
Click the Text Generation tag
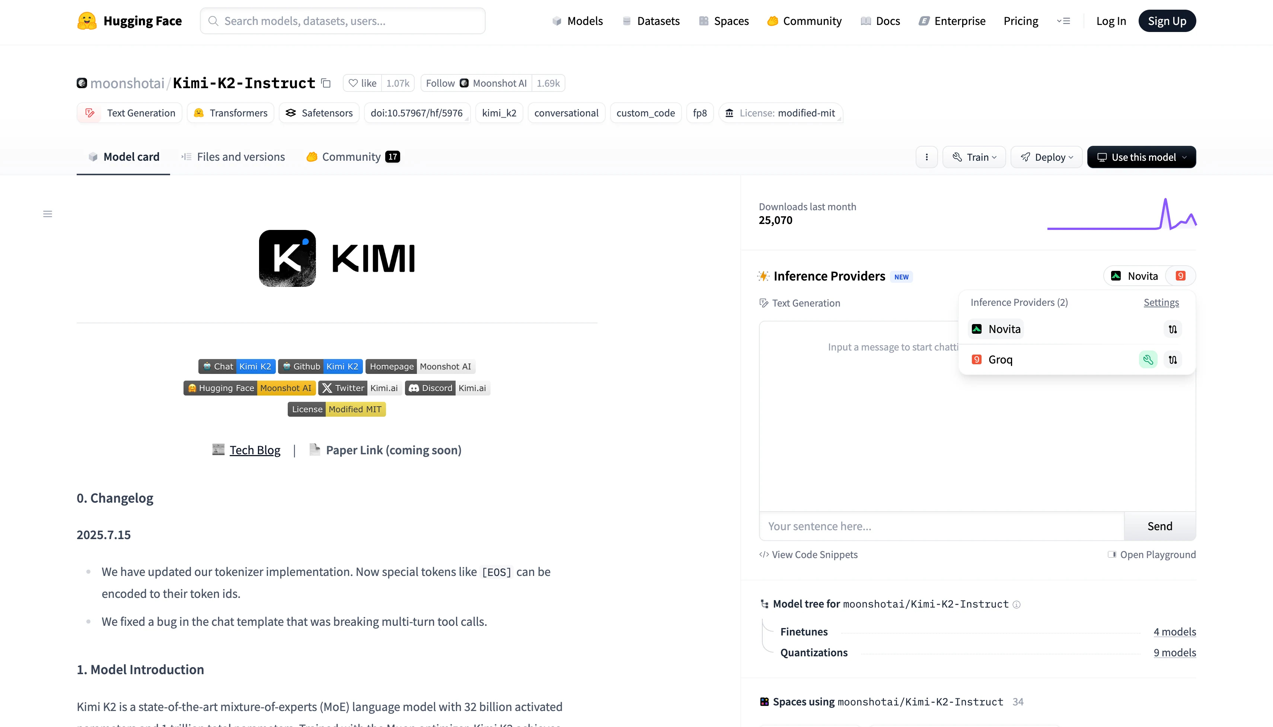(130, 113)
